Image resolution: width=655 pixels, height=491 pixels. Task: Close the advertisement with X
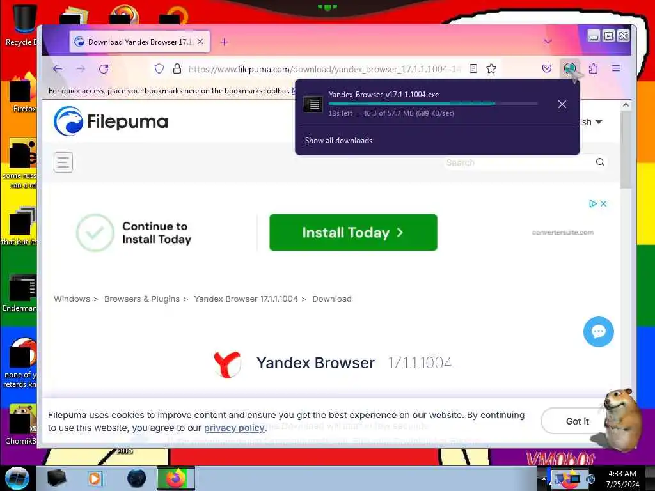point(603,204)
